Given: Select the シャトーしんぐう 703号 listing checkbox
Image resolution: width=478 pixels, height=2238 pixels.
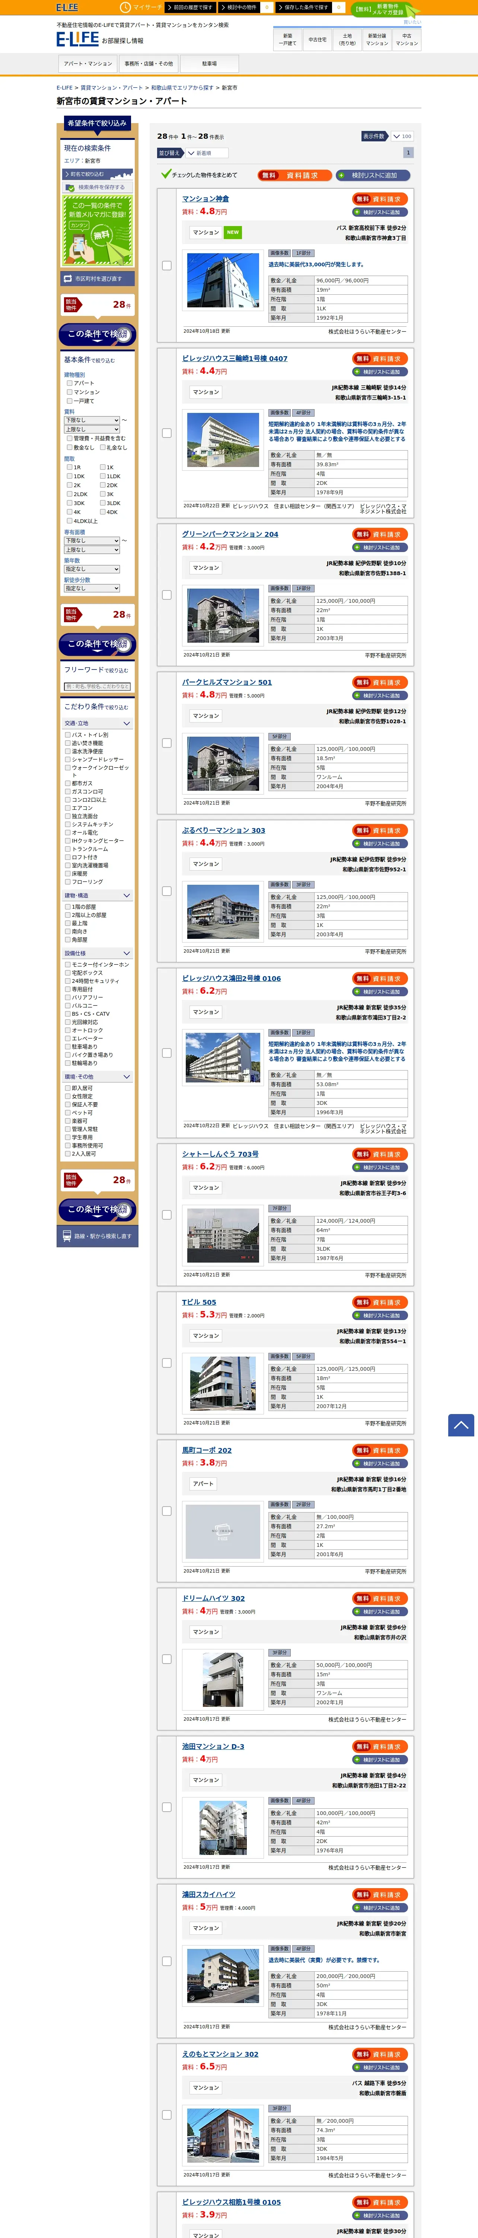Looking at the screenshot, I should pos(166,1214).
